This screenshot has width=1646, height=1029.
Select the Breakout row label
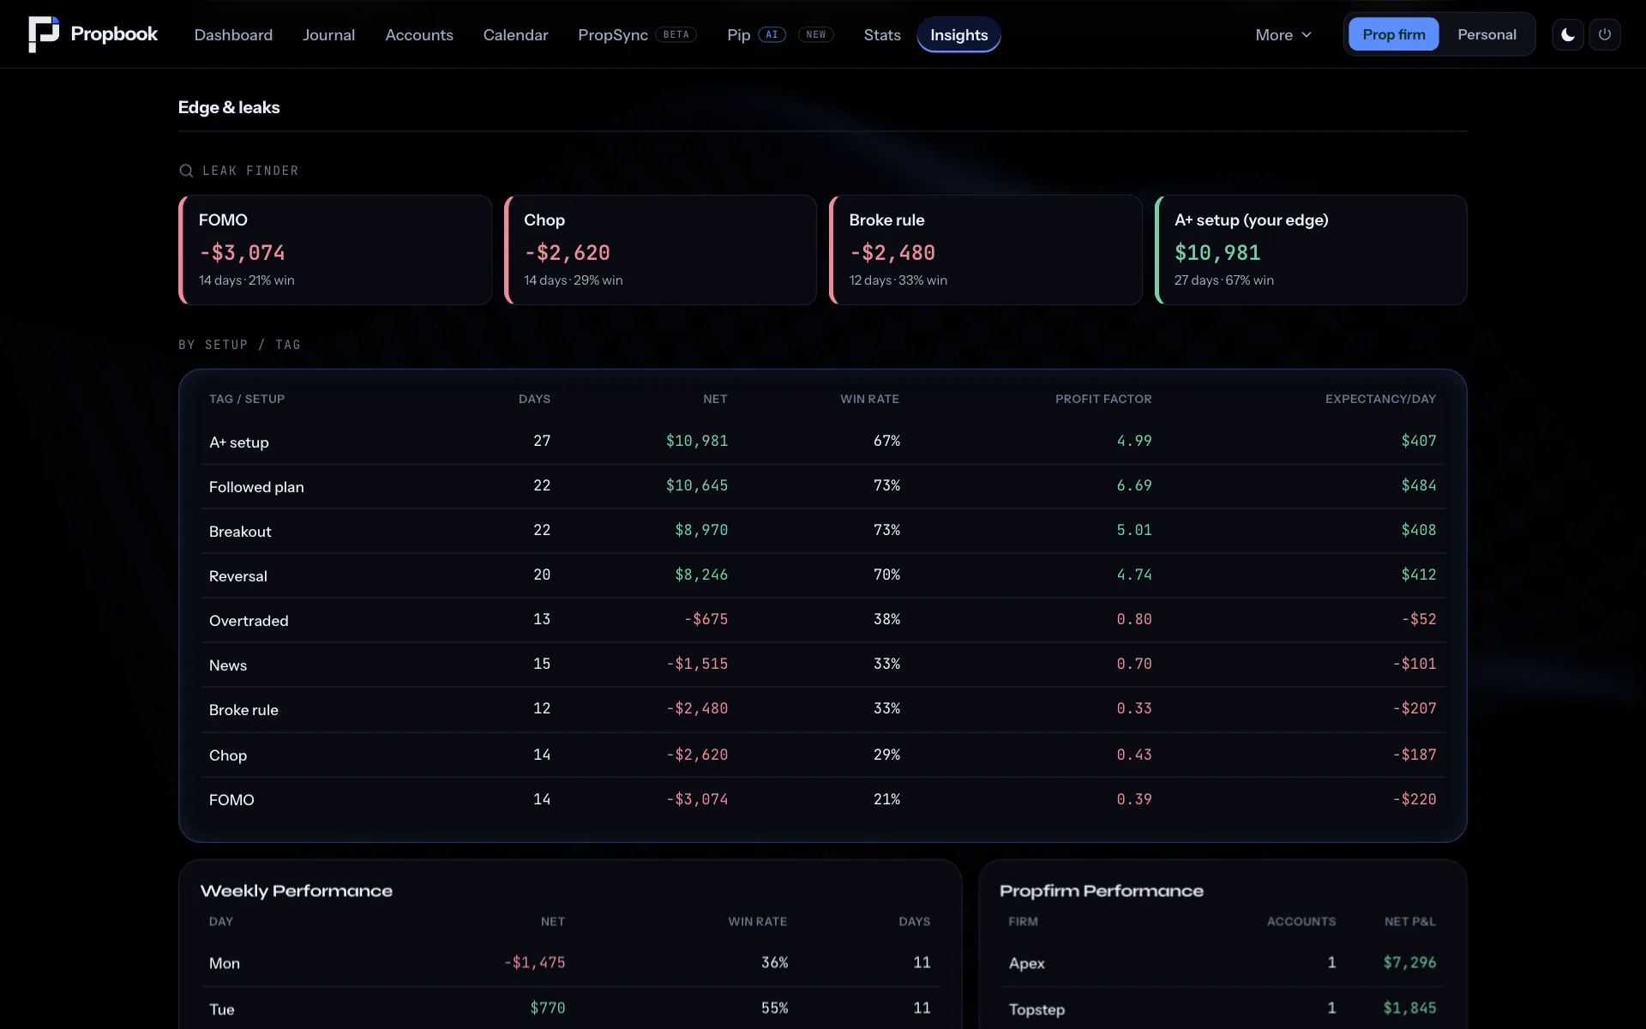pos(240,532)
